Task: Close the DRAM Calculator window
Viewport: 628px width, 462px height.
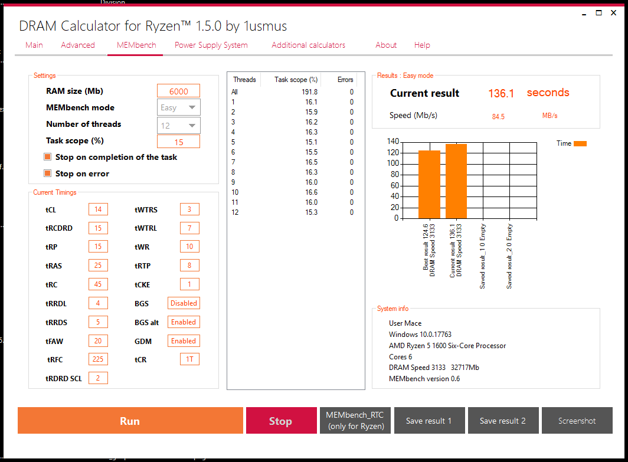Action: (x=614, y=13)
